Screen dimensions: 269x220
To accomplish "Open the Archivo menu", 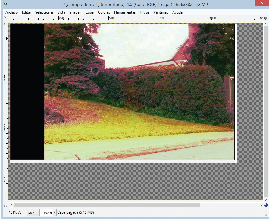I will pos(11,12).
